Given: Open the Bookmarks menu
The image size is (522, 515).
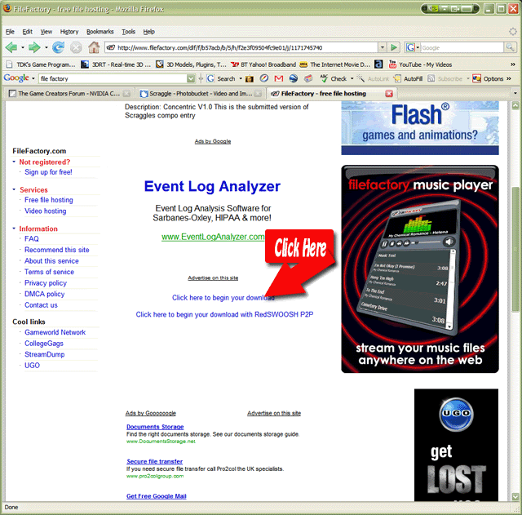Looking at the screenshot, I should (100, 32).
